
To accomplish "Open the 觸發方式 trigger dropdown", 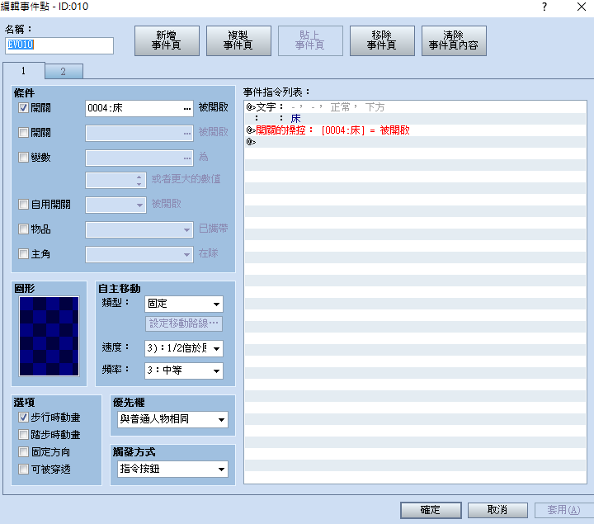I will (172, 469).
